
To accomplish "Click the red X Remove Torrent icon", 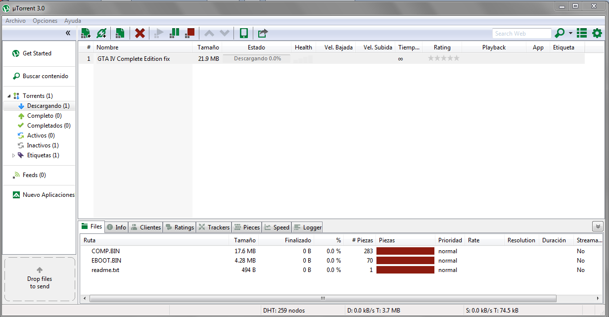I will pos(140,33).
